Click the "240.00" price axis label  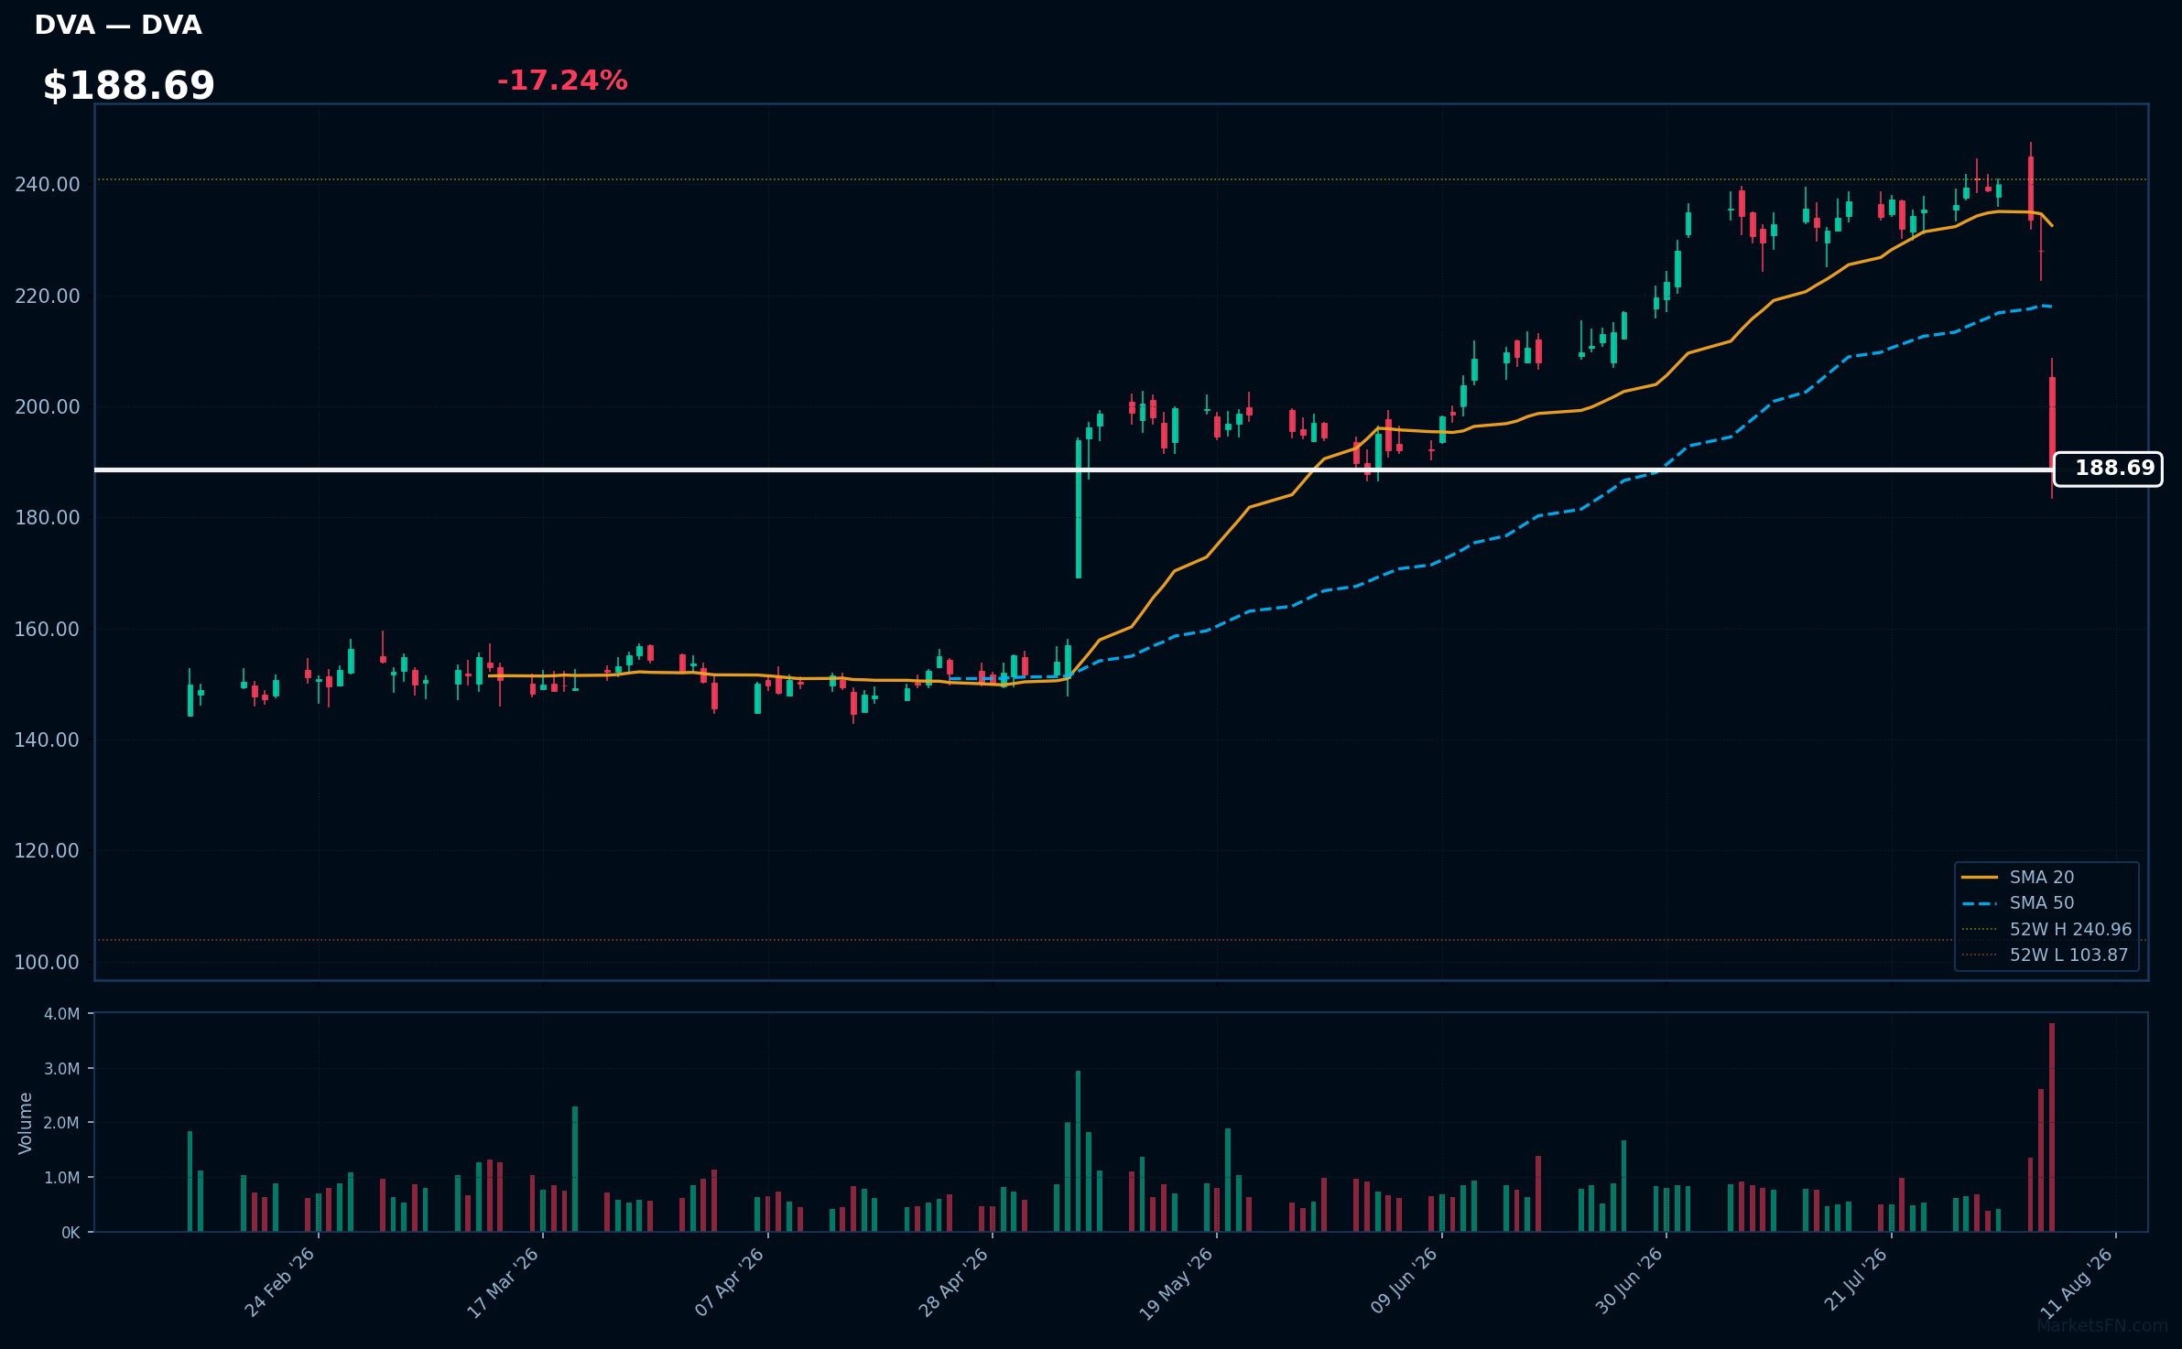pyautogui.click(x=48, y=185)
